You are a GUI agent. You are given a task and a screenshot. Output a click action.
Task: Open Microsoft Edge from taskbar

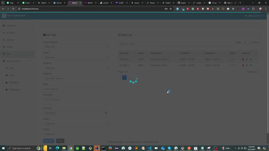57,148
